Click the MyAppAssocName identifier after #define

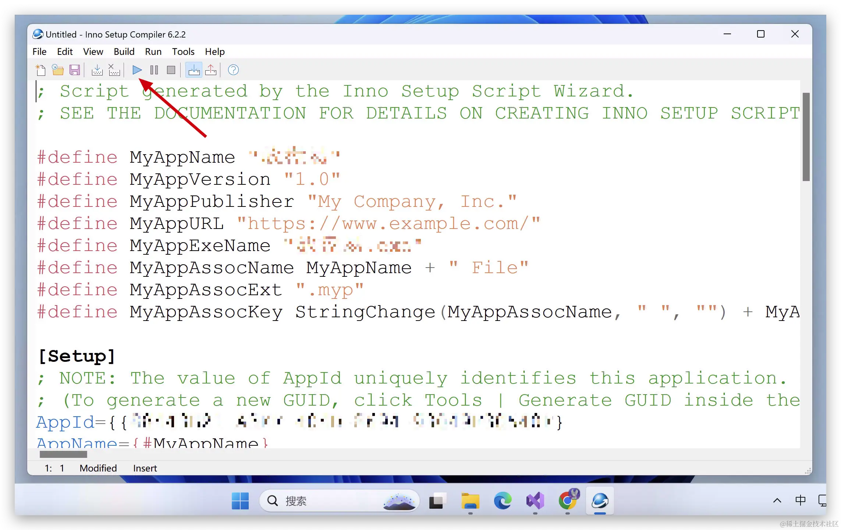pos(212,268)
